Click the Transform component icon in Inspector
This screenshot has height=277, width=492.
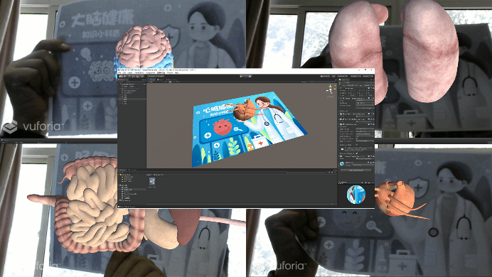(x=341, y=88)
